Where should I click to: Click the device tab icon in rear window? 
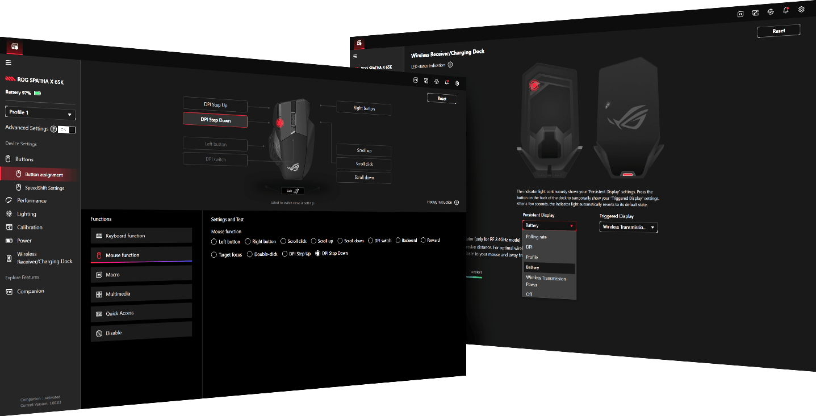[x=359, y=44]
